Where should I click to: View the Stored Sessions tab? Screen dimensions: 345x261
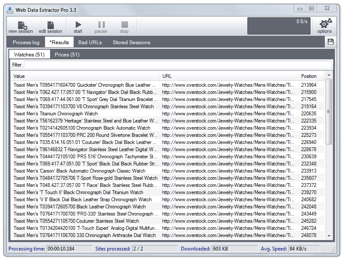(131, 42)
